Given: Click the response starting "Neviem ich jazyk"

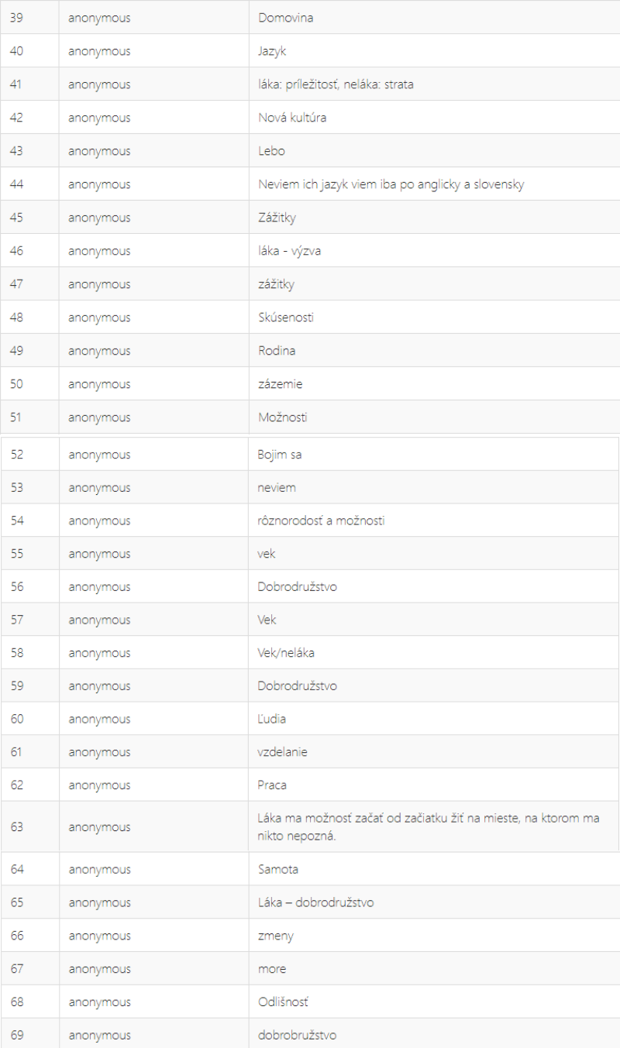Looking at the screenshot, I should click(391, 184).
